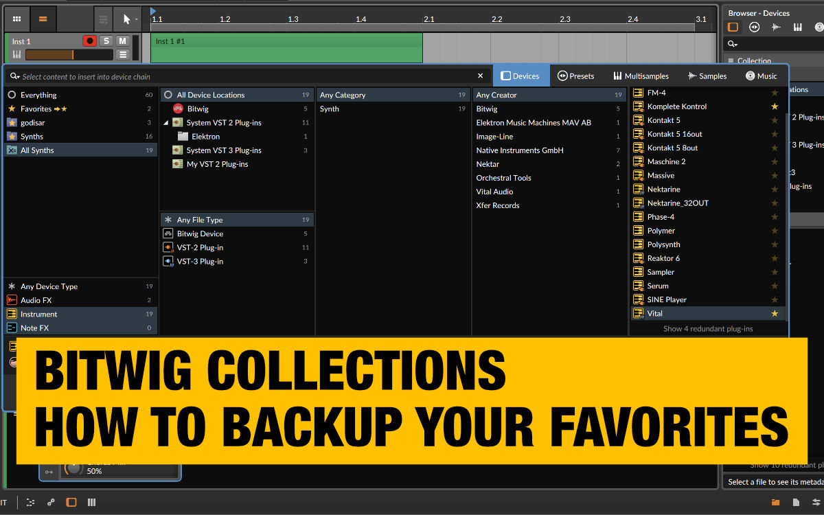The width and height of the screenshot is (824, 515).
Task: Toggle Komplete Kontrol favorite star
Action: coord(775,106)
